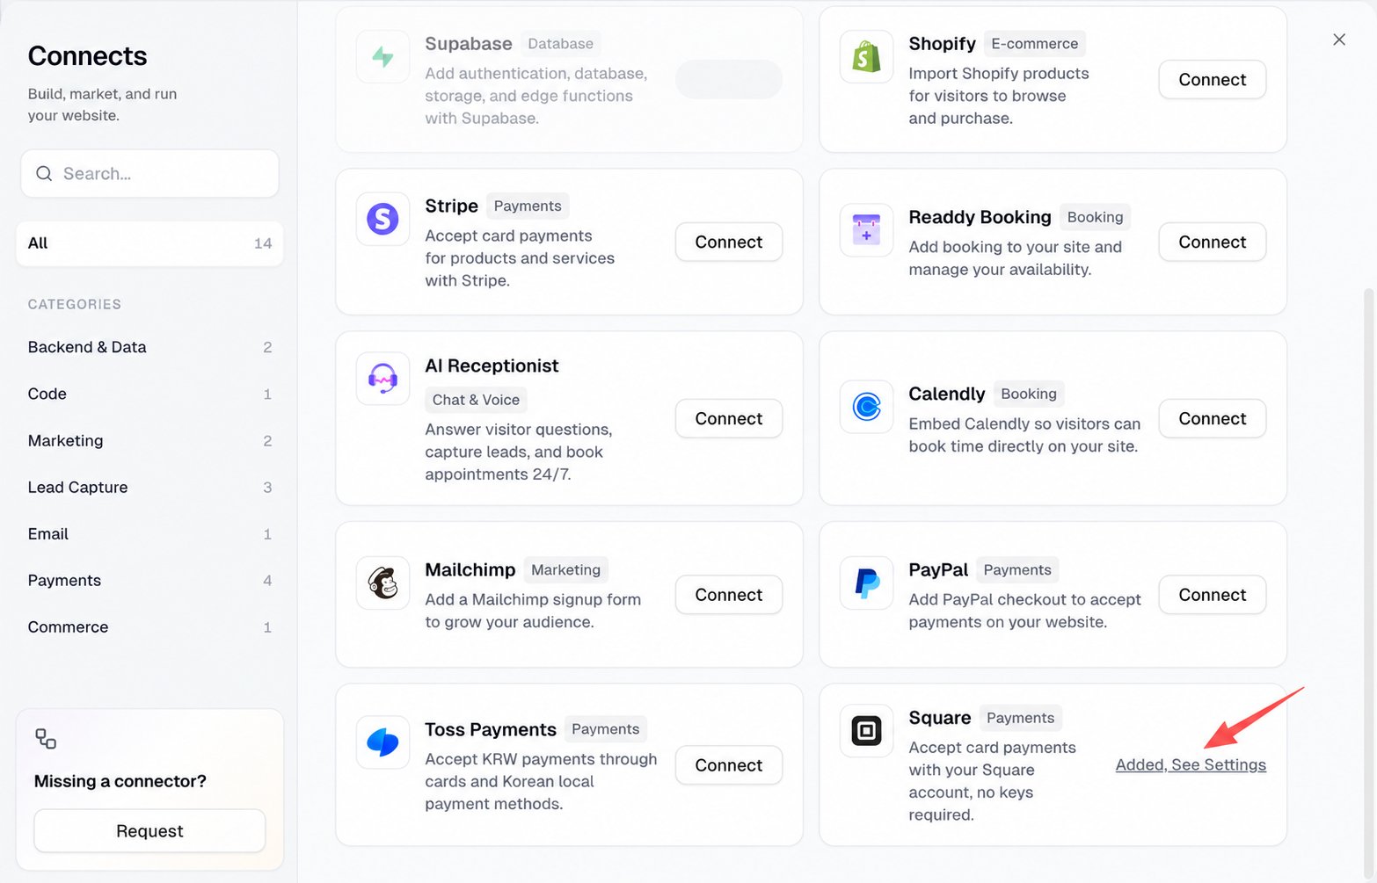Viewport: 1377px width, 883px height.
Task: Filter by Email category
Action: tap(149, 533)
